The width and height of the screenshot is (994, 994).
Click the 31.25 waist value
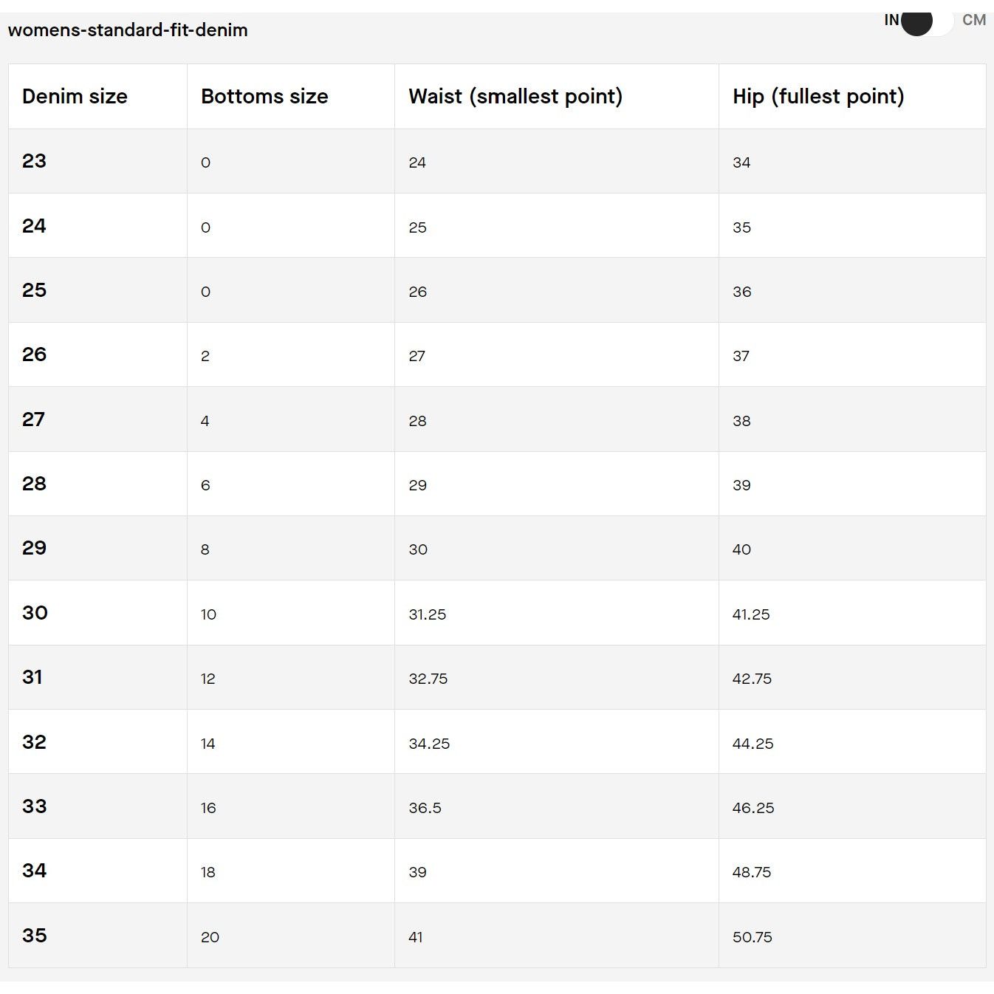point(428,614)
